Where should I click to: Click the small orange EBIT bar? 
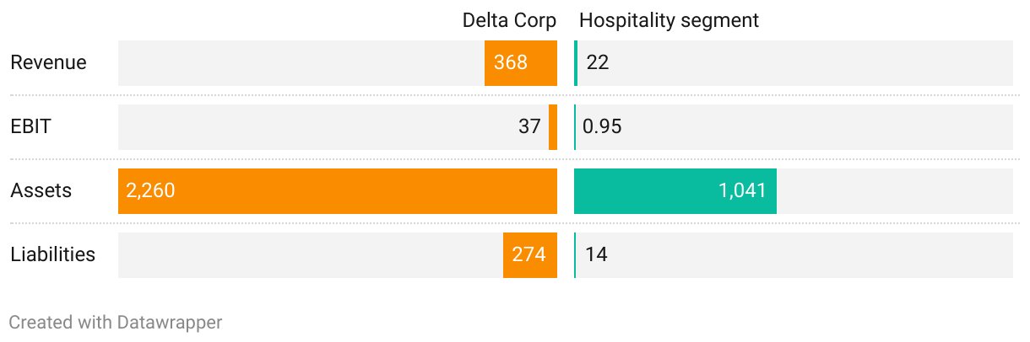tap(553, 126)
